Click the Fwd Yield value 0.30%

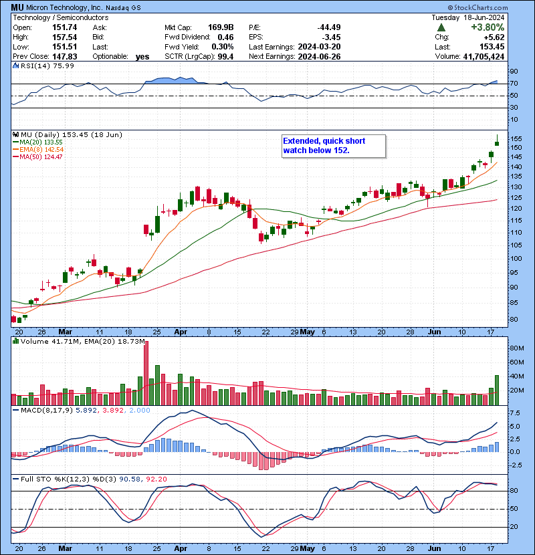[222, 47]
